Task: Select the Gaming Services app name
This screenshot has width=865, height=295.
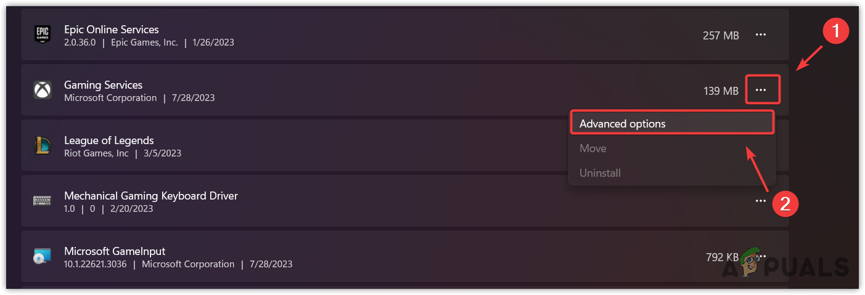Action: [104, 85]
